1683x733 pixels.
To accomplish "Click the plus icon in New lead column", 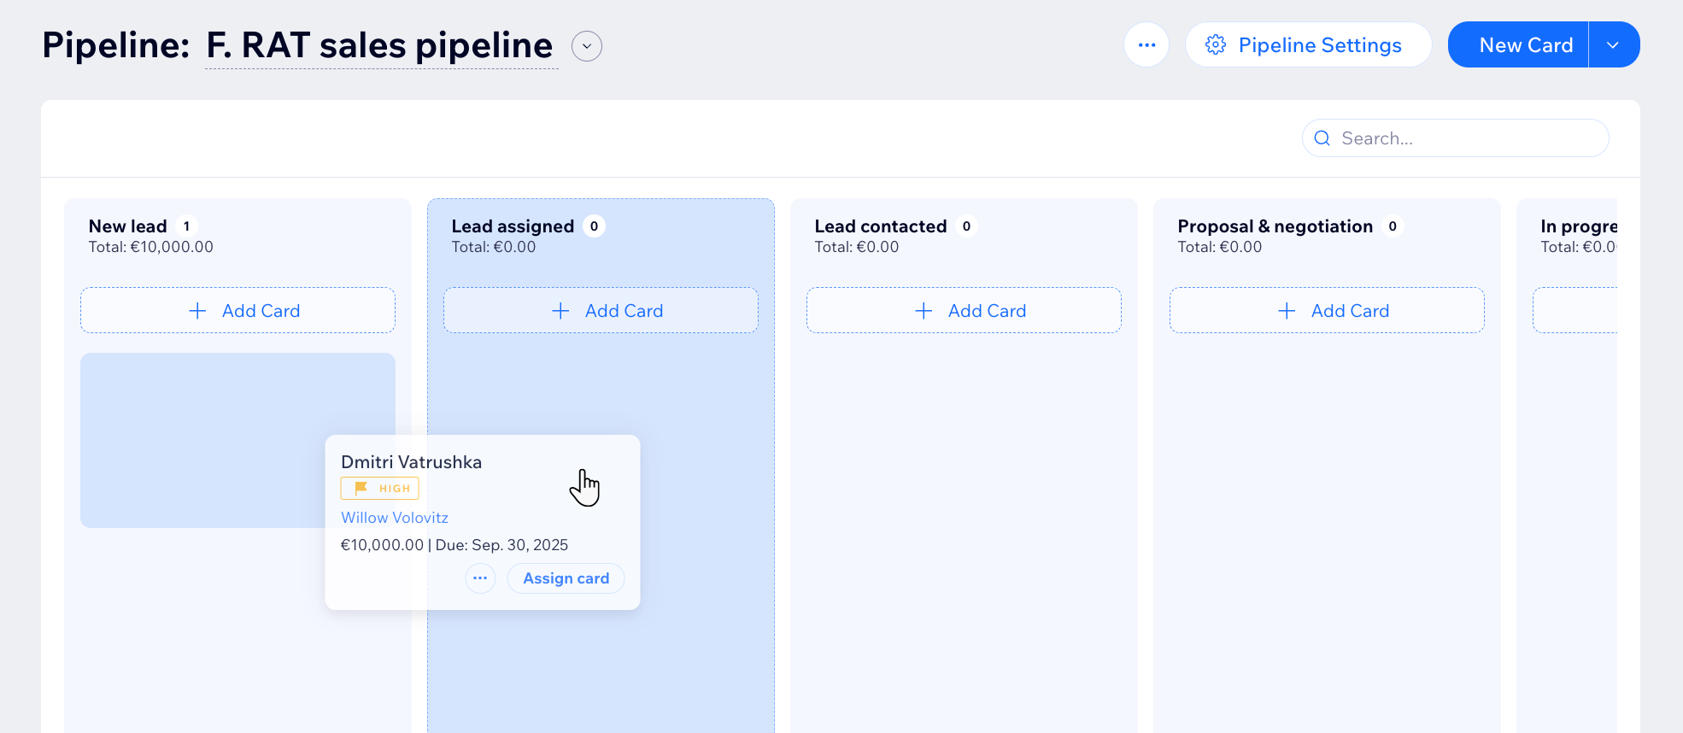I will coord(197,311).
